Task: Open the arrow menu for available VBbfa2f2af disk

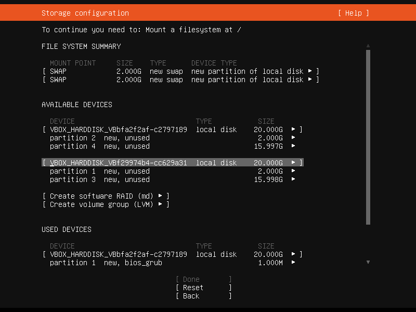Action: tap(293, 129)
